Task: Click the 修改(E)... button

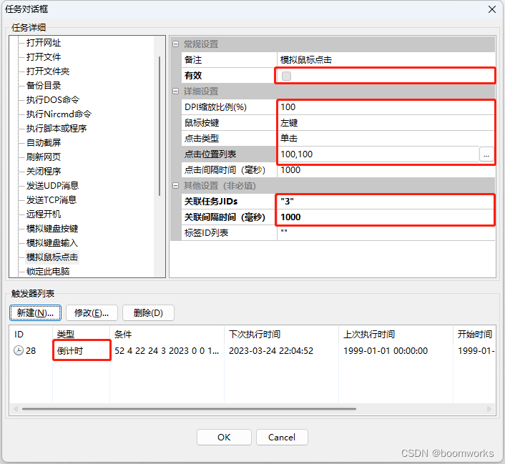Action: 92,312
